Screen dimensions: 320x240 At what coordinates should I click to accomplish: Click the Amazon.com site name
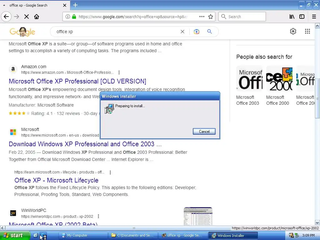(x=34, y=67)
